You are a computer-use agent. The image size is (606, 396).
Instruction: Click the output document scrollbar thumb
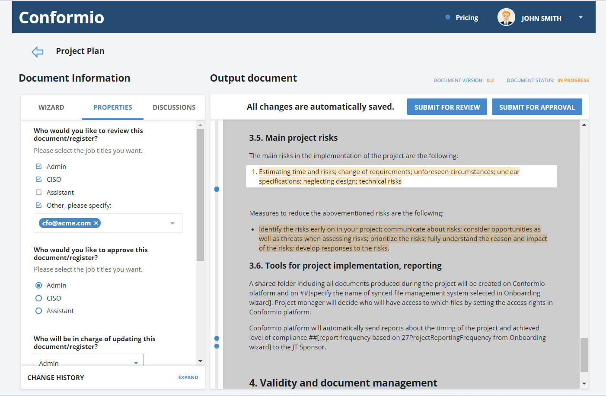click(584, 355)
